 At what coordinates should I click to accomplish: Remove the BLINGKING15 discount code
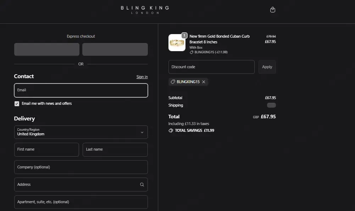(204, 82)
